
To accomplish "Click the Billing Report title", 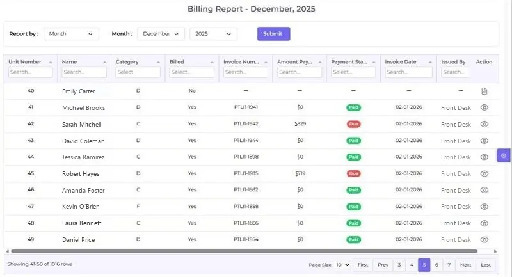I will [251, 9].
